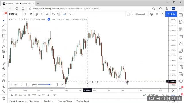Click the Unnamed layout cloud button
The image size is (184, 103).
point(139,14)
